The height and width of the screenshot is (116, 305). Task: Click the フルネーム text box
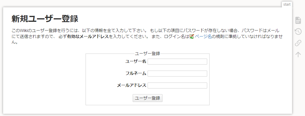pos(177,74)
